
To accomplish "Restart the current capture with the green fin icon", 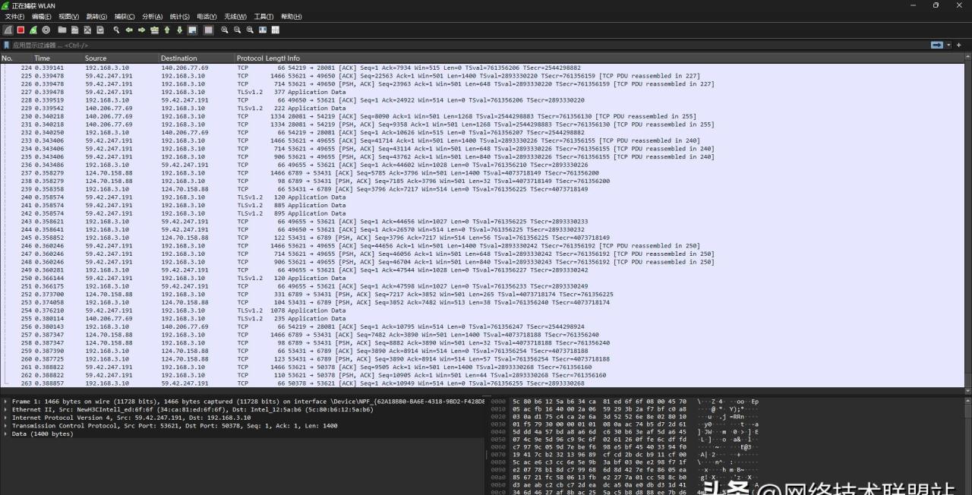I will (x=33, y=30).
